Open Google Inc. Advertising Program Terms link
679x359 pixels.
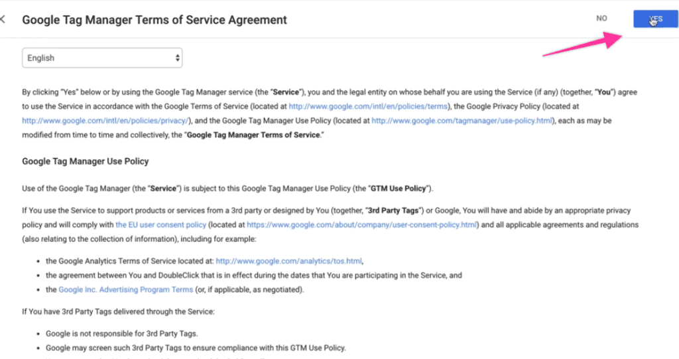click(x=125, y=289)
